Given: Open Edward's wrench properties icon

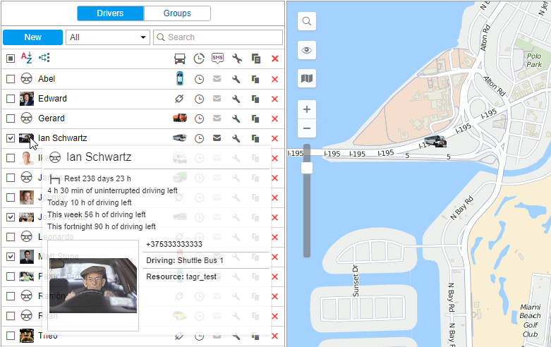Looking at the screenshot, I should click(x=236, y=99).
